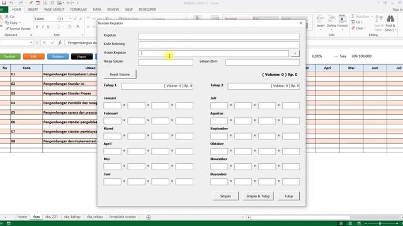Expand the Name Box dropdown arrow

31,43
